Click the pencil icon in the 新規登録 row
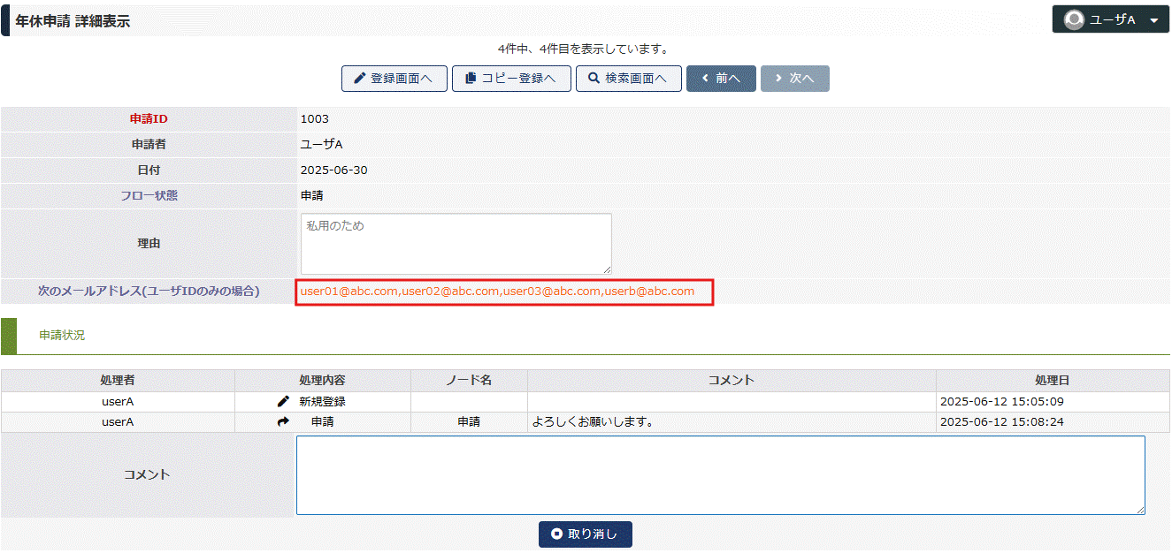 pyautogui.click(x=283, y=401)
